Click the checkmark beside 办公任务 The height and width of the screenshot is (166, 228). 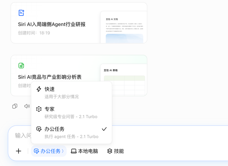[x=104, y=129]
